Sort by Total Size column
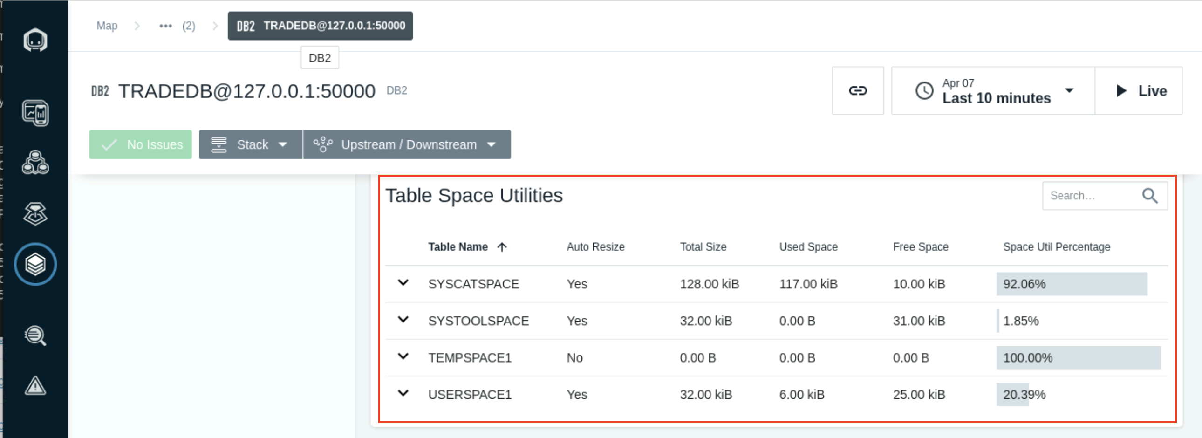 click(703, 247)
